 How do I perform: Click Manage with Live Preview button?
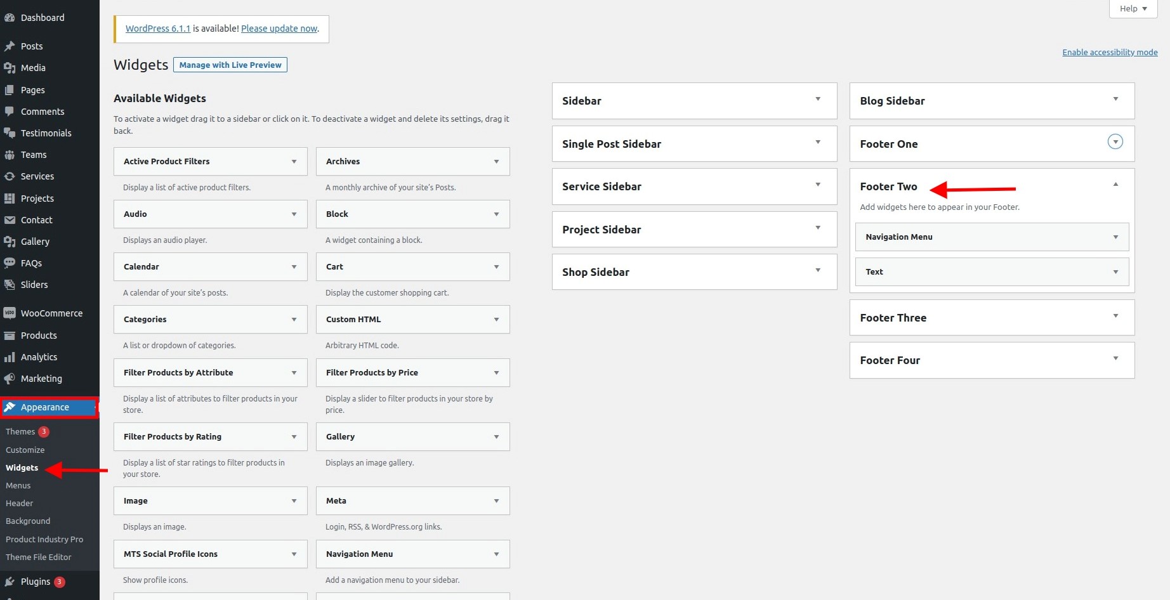[230, 65]
